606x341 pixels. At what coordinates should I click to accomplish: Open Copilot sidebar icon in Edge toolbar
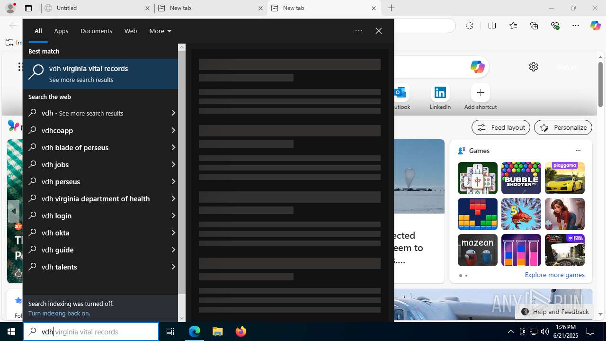[x=595, y=26]
